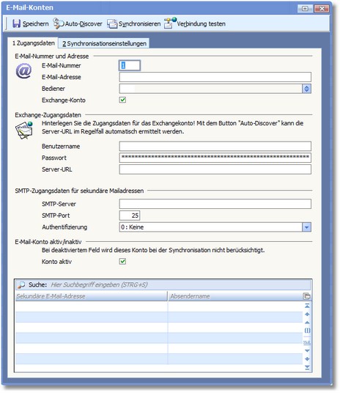Jump to last row with bottom arrow
The height and width of the screenshot is (393, 340).
[307, 367]
